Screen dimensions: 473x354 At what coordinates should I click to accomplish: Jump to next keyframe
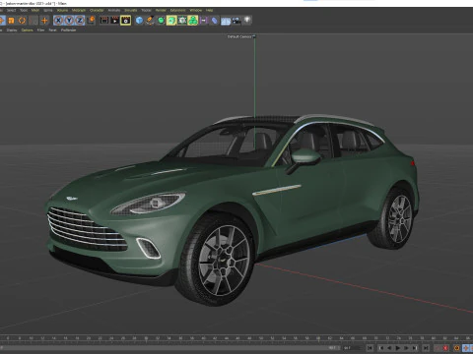pos(415,348)
